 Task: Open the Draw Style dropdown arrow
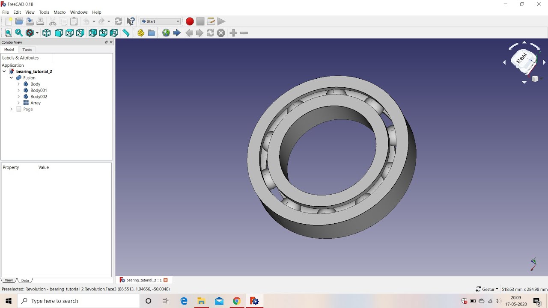pos(37,33)
